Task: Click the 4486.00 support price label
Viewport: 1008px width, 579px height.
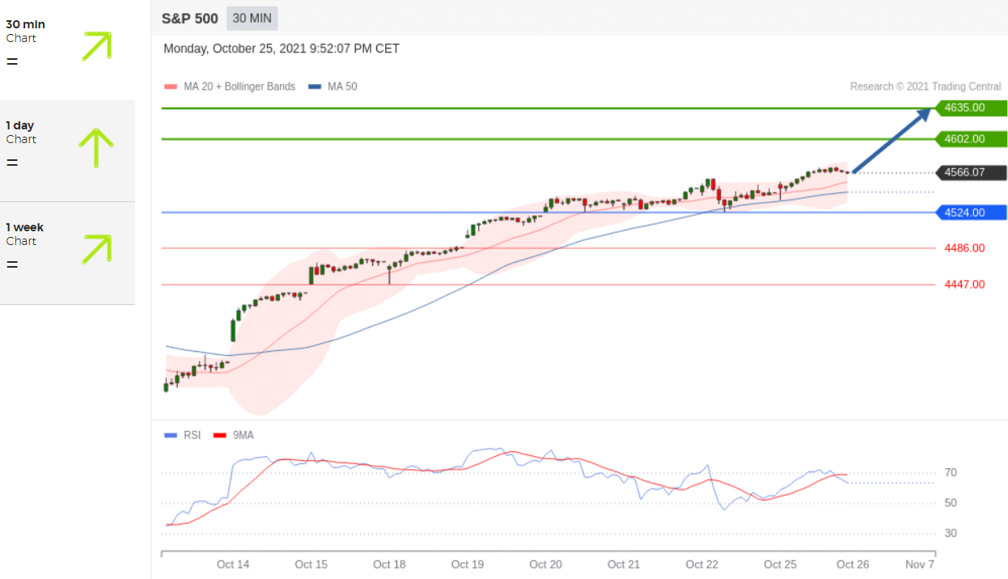Action: 964,248
